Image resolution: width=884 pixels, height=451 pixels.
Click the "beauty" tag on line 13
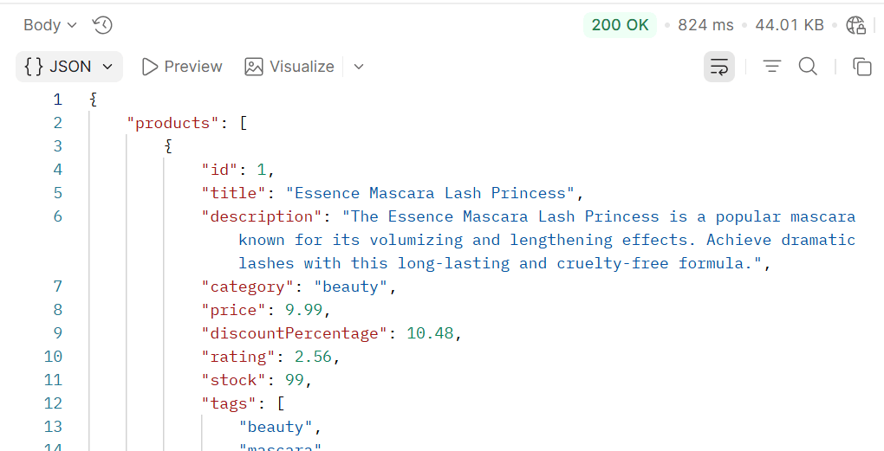click(276, 427)
